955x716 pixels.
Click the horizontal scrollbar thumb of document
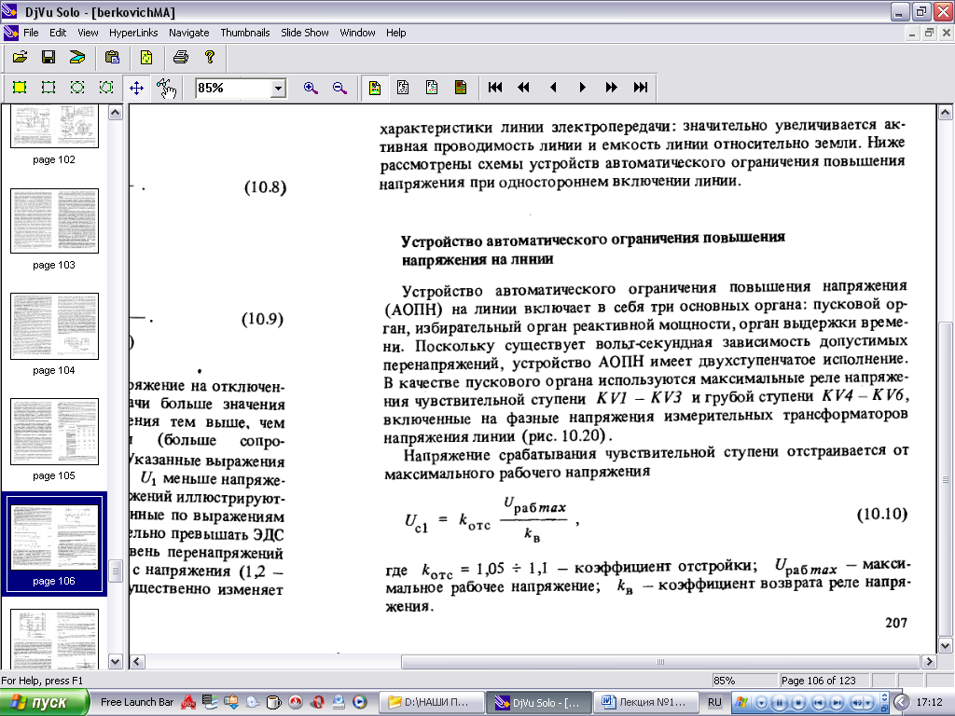(660, 662)
